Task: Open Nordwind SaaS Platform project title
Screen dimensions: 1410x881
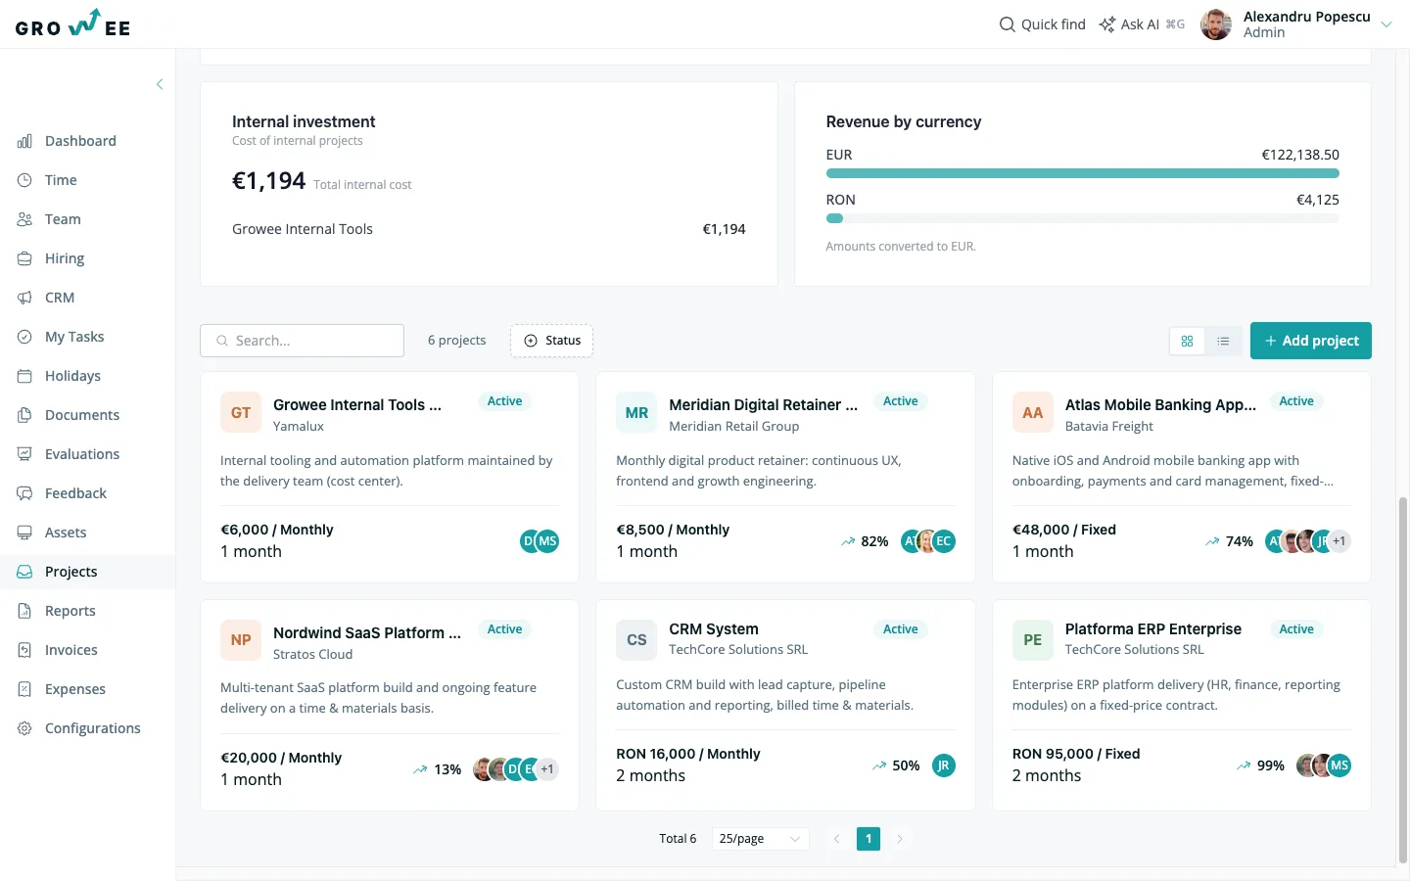Action: (367, 633)
